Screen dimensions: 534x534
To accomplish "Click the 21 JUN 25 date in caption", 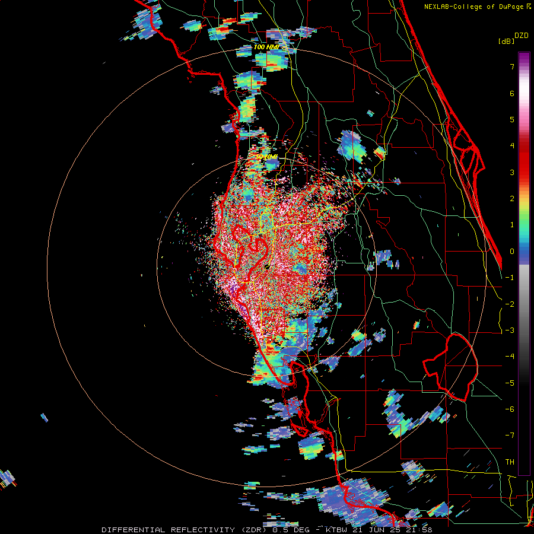I will (x=378, y=530).
